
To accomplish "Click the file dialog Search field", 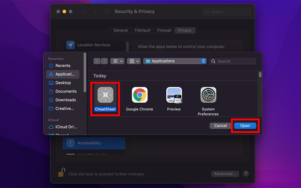I will click(x=233, y=61).
